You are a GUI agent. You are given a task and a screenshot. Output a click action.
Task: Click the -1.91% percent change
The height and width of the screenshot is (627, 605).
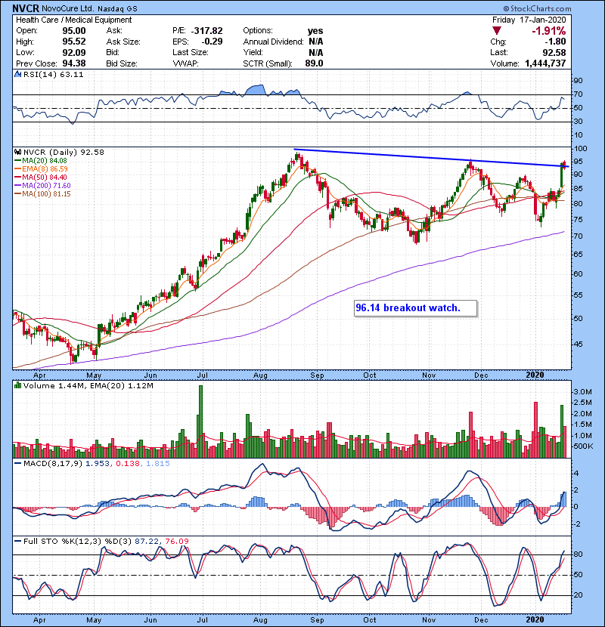(x=548, y=31)
